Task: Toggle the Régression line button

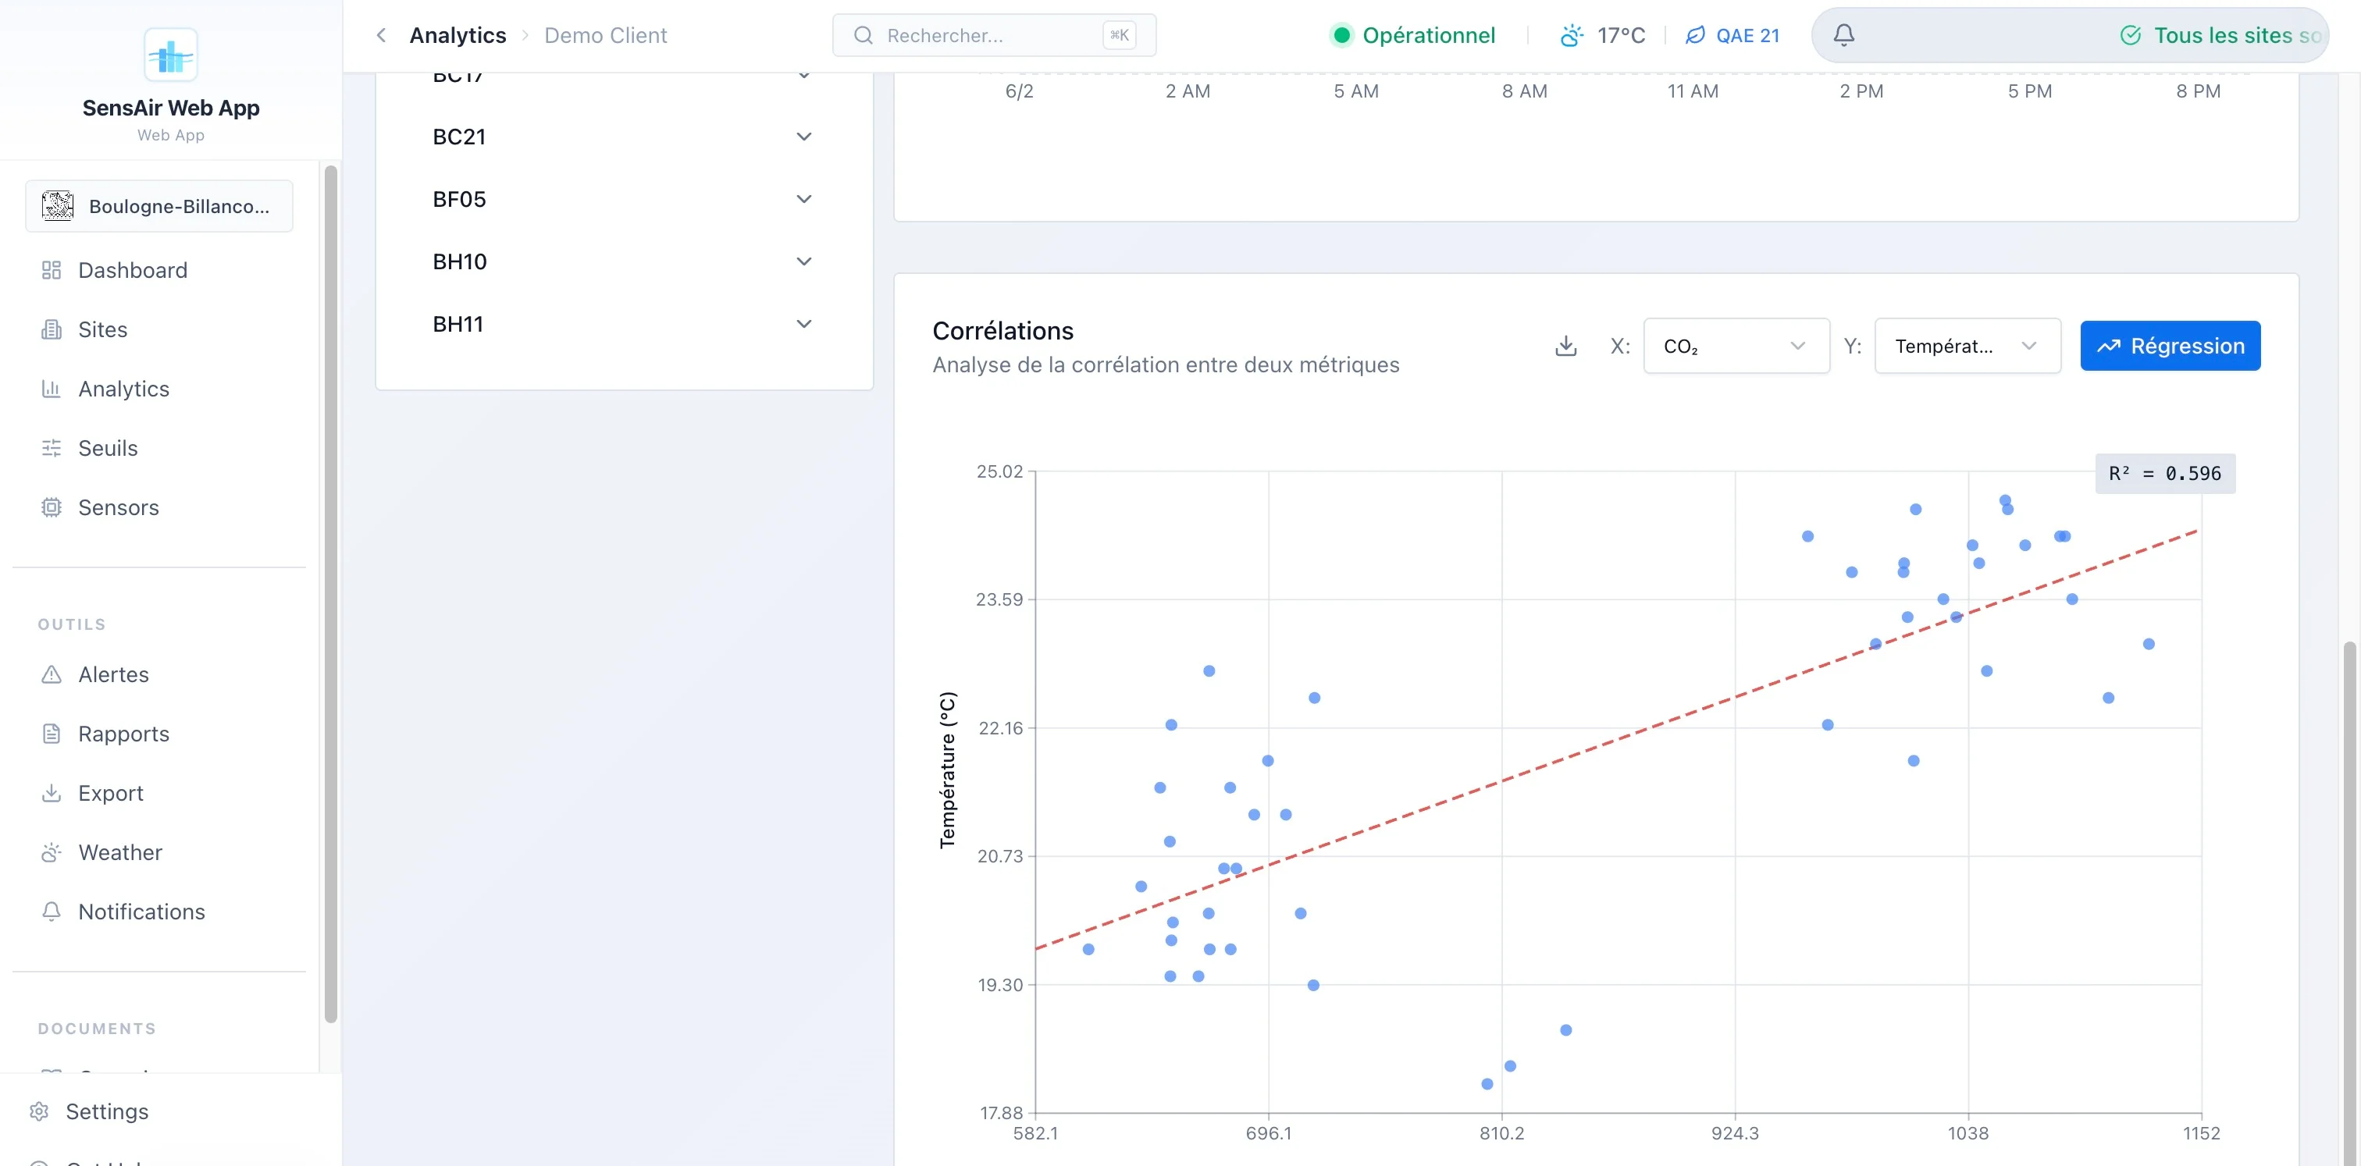Action: point(2170,345)
